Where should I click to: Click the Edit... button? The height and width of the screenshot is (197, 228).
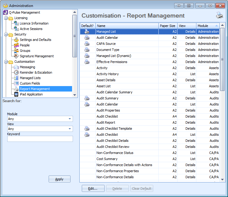[x=93, y=189]
